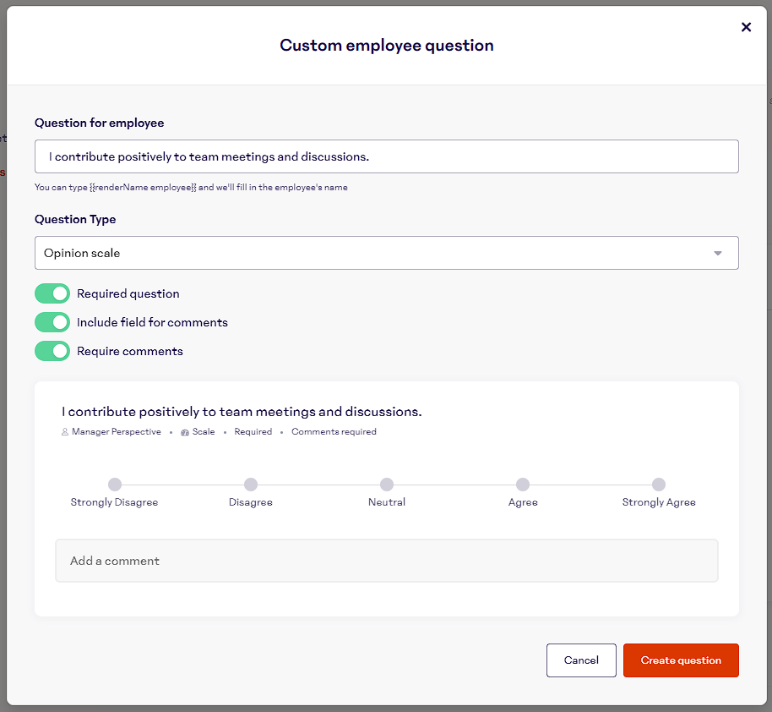Turn off Include field for comments
772x712 pixels.
pos(52,322)
